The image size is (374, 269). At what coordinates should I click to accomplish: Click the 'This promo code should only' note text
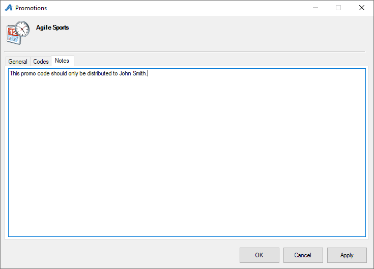pyautogui.click(x=44, y=73)
